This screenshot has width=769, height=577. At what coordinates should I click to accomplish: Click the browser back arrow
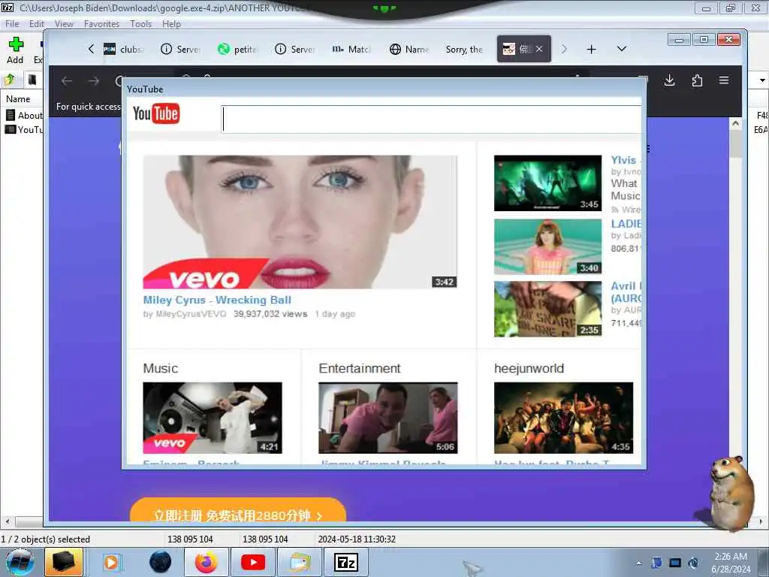coord(67,81)
